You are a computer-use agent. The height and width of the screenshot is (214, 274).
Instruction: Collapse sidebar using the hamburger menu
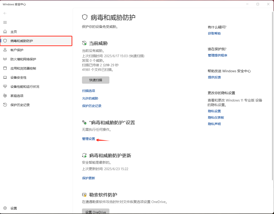tap(5, 22)
